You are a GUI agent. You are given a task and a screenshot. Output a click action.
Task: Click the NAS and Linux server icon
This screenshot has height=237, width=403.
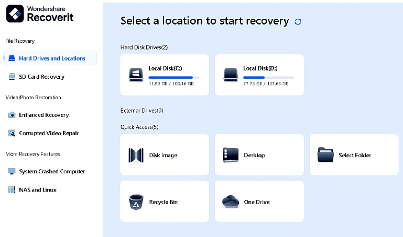(12, 189)
